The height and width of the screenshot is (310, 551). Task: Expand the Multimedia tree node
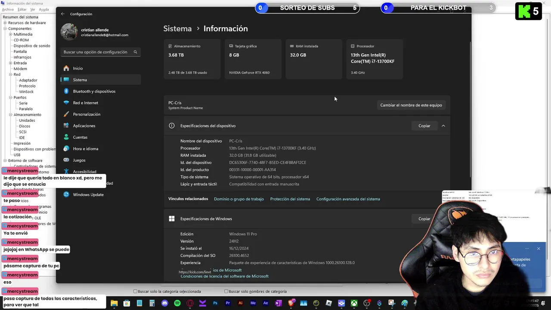coord(10,34)
